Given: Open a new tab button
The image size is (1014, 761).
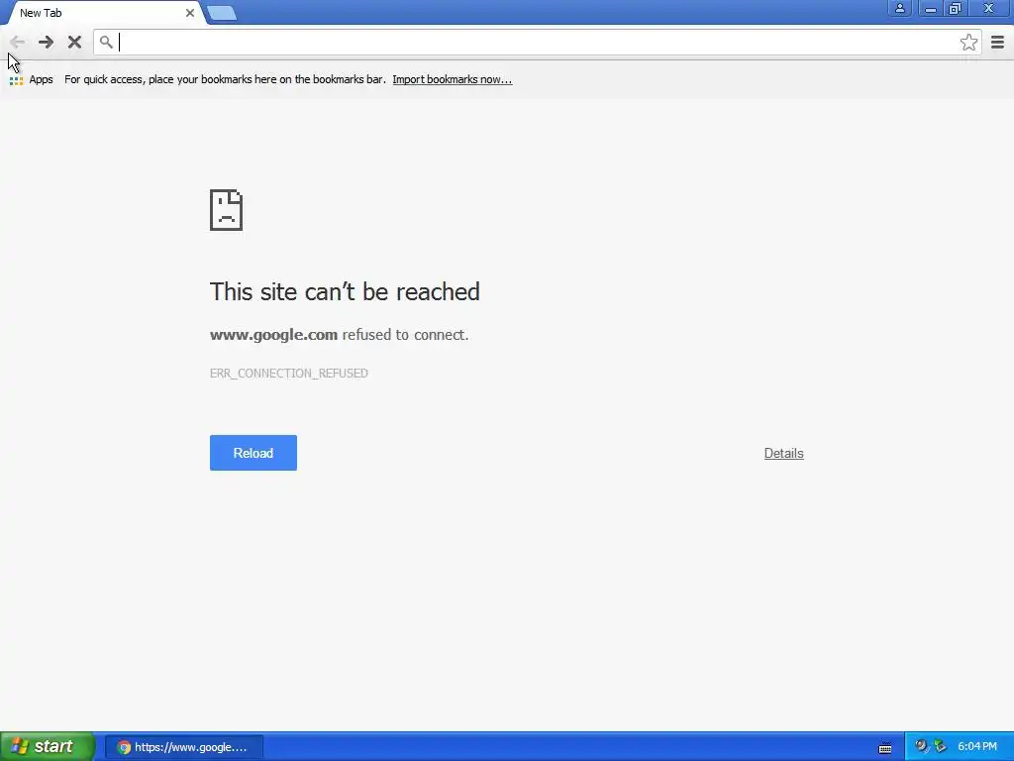Looking at the screenshot, I should point(222,13).
